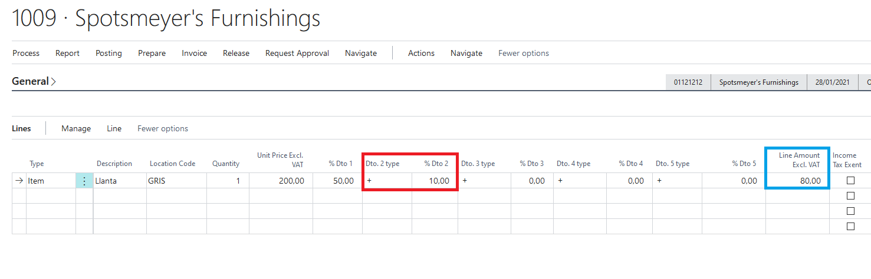The width and height of the screenshot is (871, 279).
Task: Open the Release menu
Action: 236,53
